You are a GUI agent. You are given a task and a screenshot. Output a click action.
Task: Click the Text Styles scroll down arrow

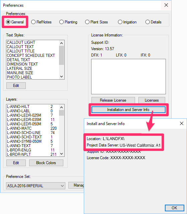62,77
